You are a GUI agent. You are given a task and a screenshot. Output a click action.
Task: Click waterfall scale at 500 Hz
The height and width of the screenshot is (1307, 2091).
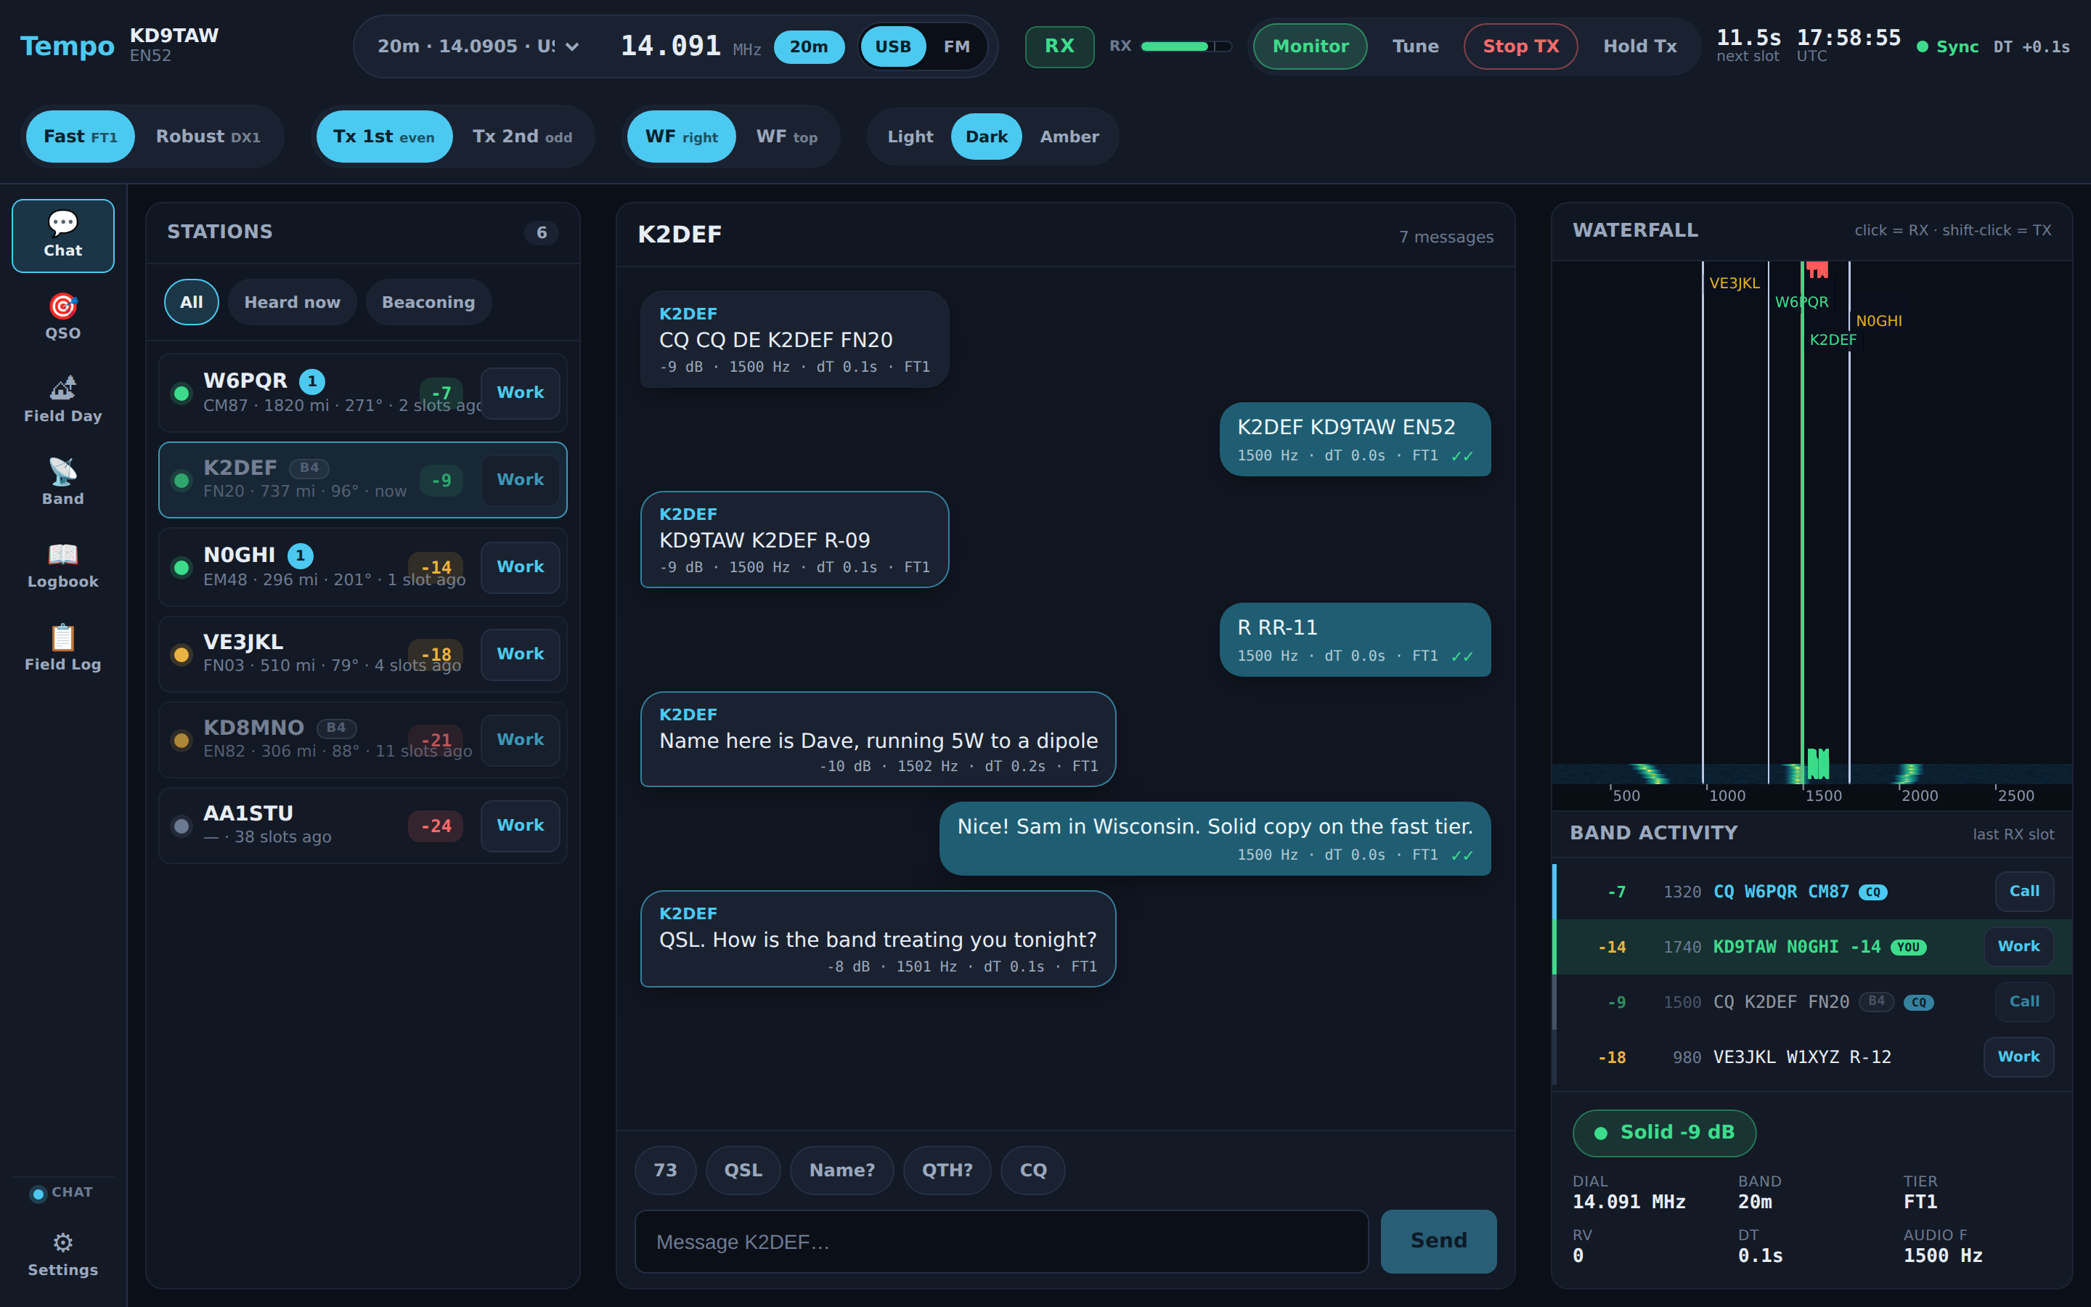click(x=1626, y=795)
